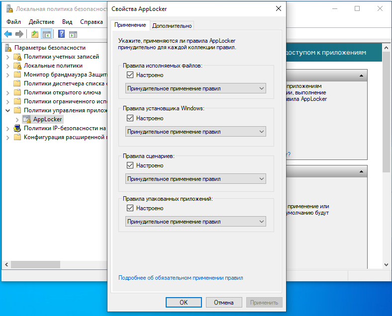Open the Действие menu
Screen dimensions: 392x316
pyautogui.click(x=41, y=22)
